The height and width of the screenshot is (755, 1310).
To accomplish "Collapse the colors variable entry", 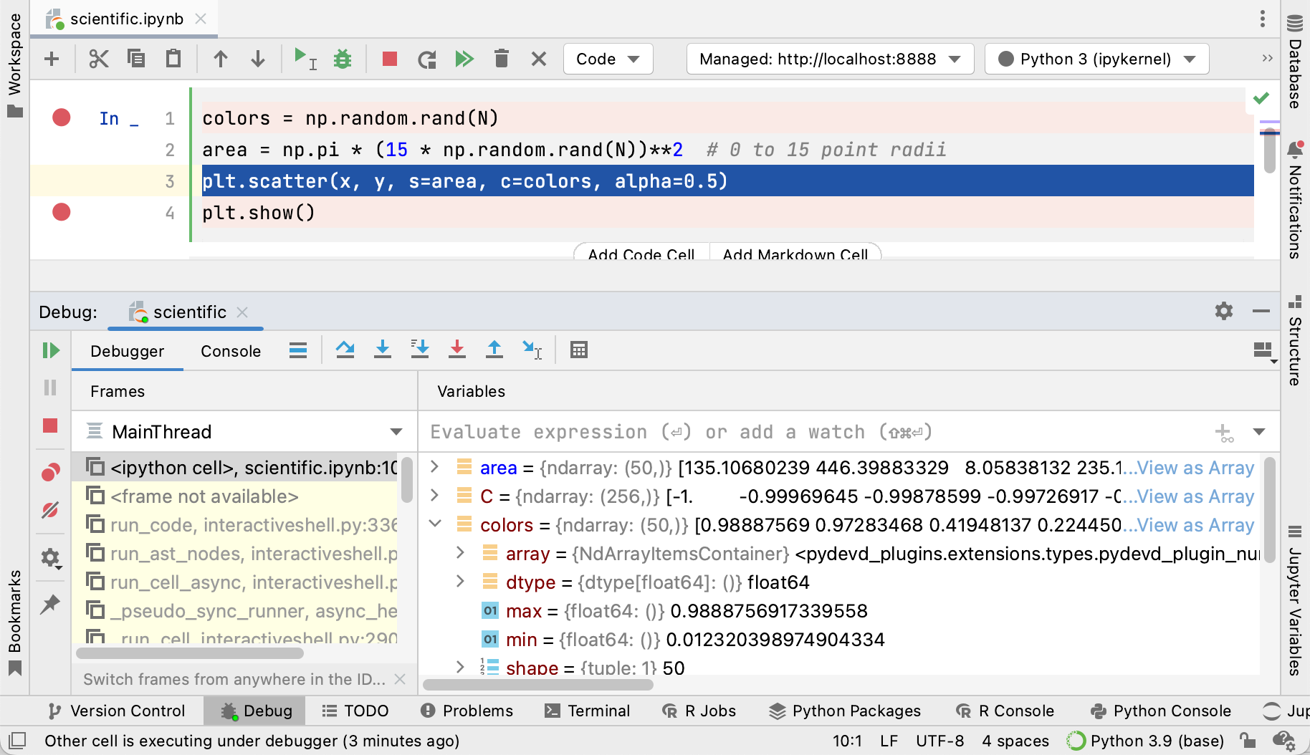I will pyautogui.click(x=436, y=524).
